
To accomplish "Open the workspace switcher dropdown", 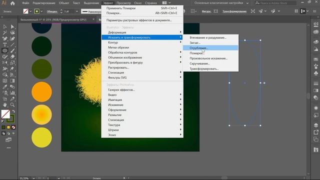I will coord(247,3).
